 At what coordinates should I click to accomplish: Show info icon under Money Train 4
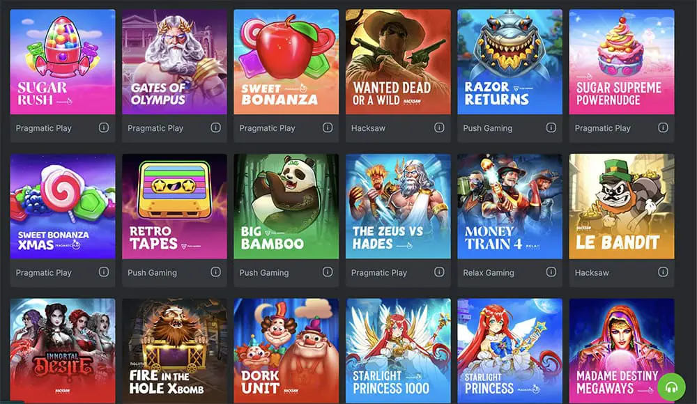[551, 272]
